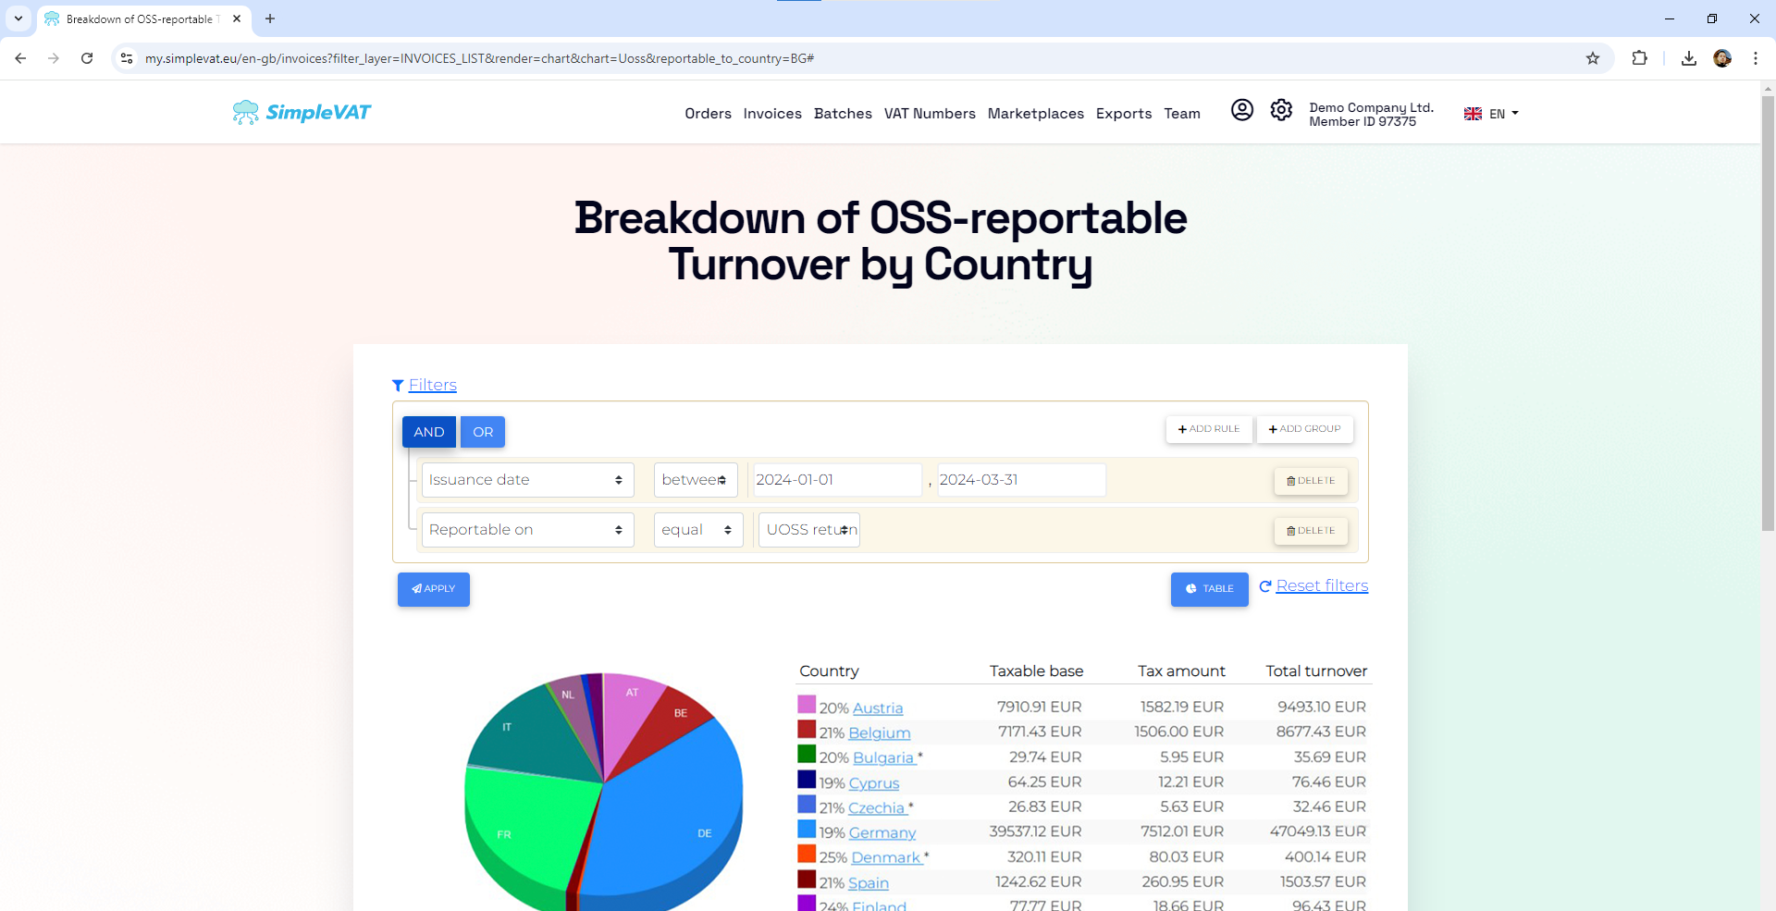Click the Reset filters link

1322,585
